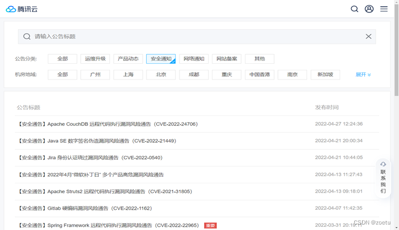Click the timestamp 2022-04-13 09:18:01
Viewport: 399px width, 230px height.
[x=338, y=191]
